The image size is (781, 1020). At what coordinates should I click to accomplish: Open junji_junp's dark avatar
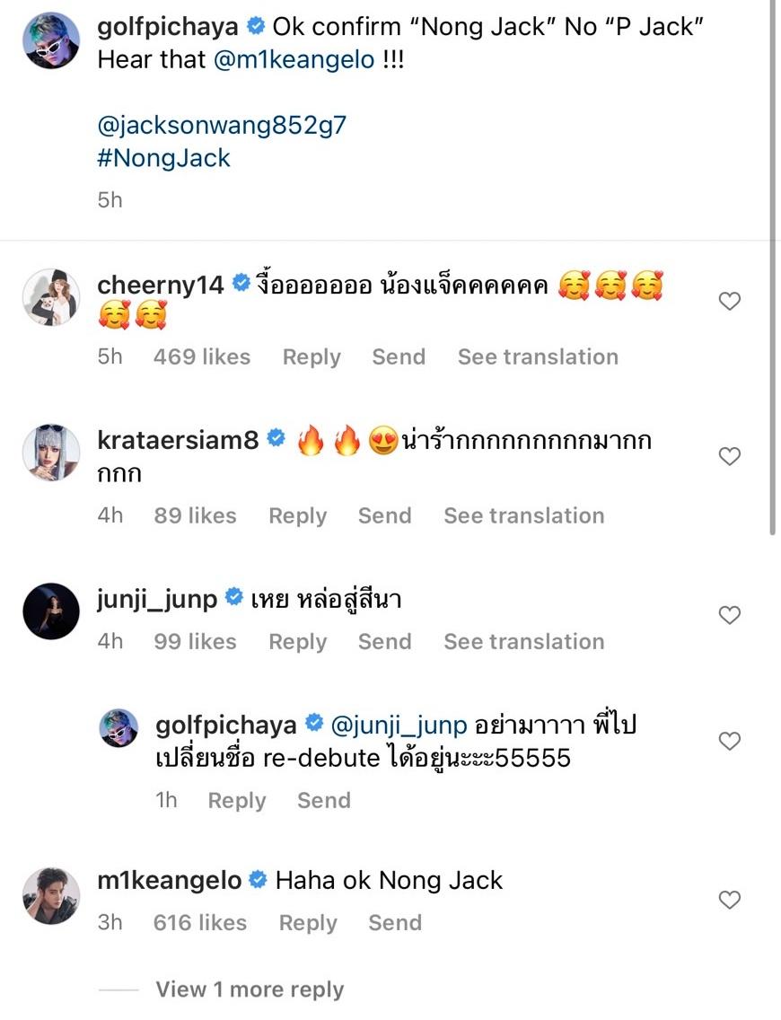pyautogui.click(x=51, y=611)
